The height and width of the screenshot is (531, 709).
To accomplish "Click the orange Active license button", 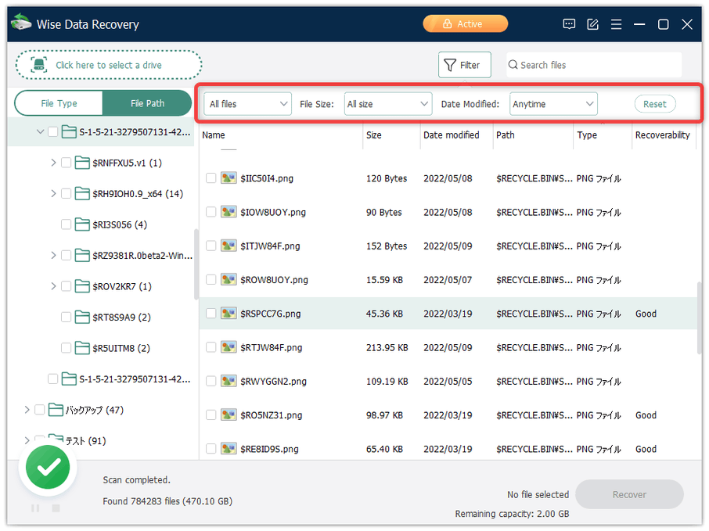I will (x=466, y=24).
